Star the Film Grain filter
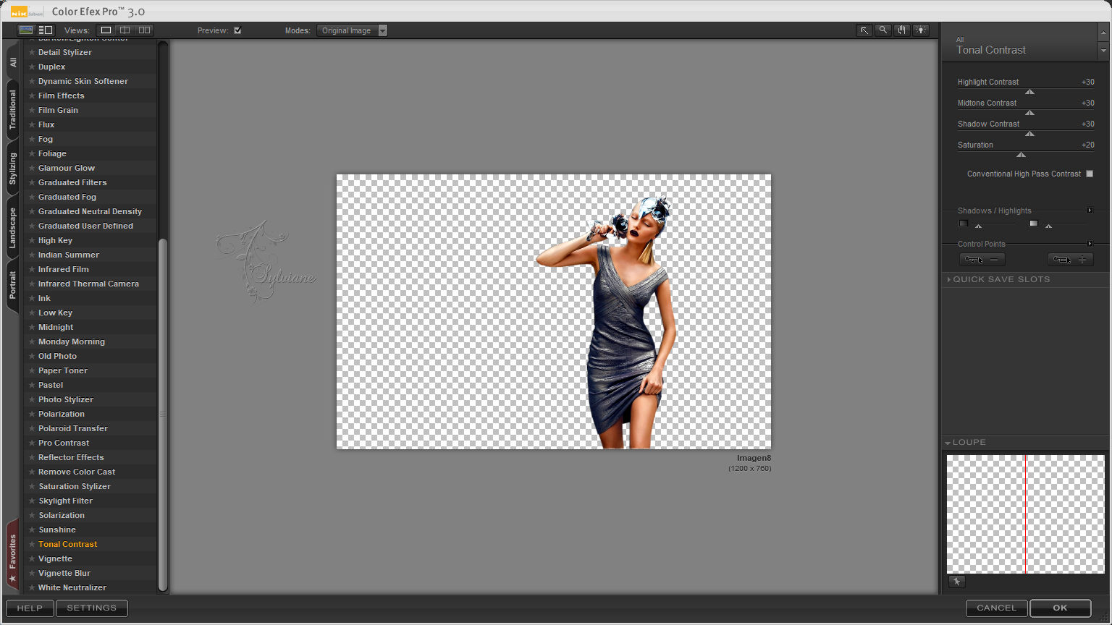Screen dimensions: 1112x625 click(x=32, y=110)
